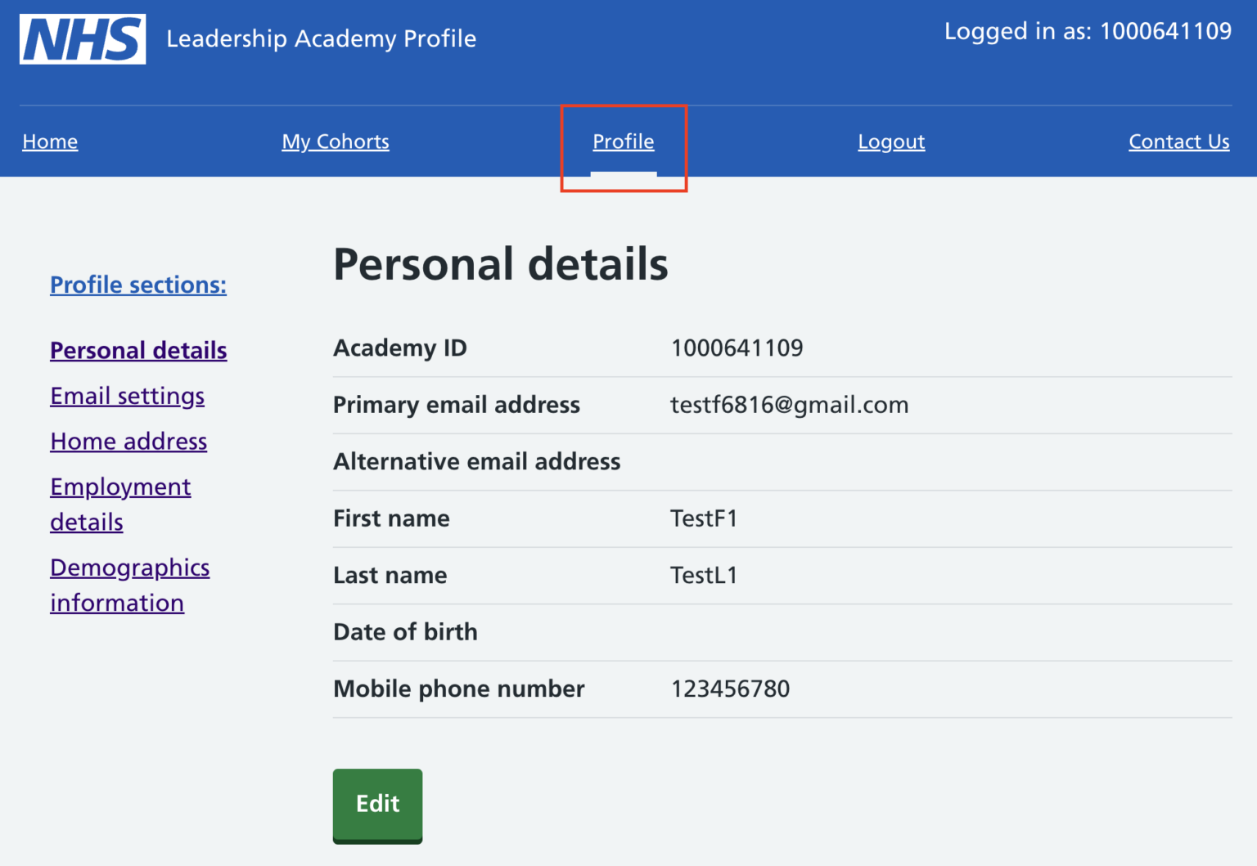Viewport: 1257px width, 866px height.
Task: Open the Personal details section link
Action: (x=138, y=350)
